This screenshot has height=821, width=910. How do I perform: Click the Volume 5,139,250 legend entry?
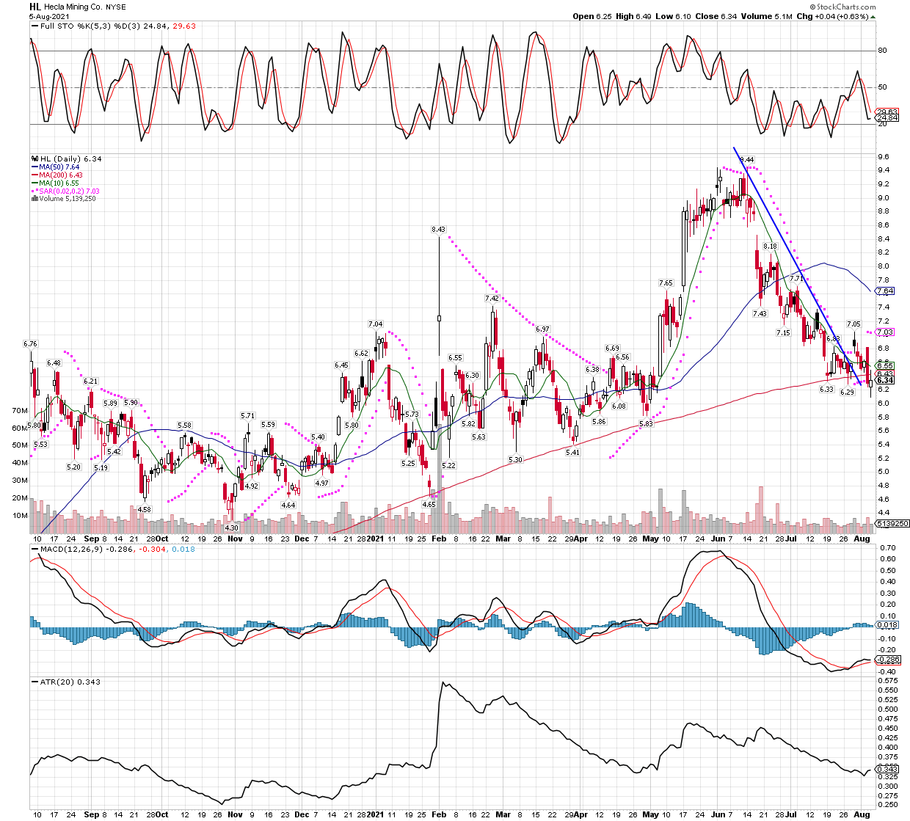pyautogui.click(x=68, y=199)
